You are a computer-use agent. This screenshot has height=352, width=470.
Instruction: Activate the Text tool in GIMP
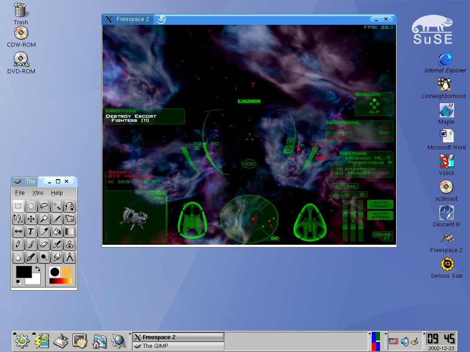tap(31, 231)
